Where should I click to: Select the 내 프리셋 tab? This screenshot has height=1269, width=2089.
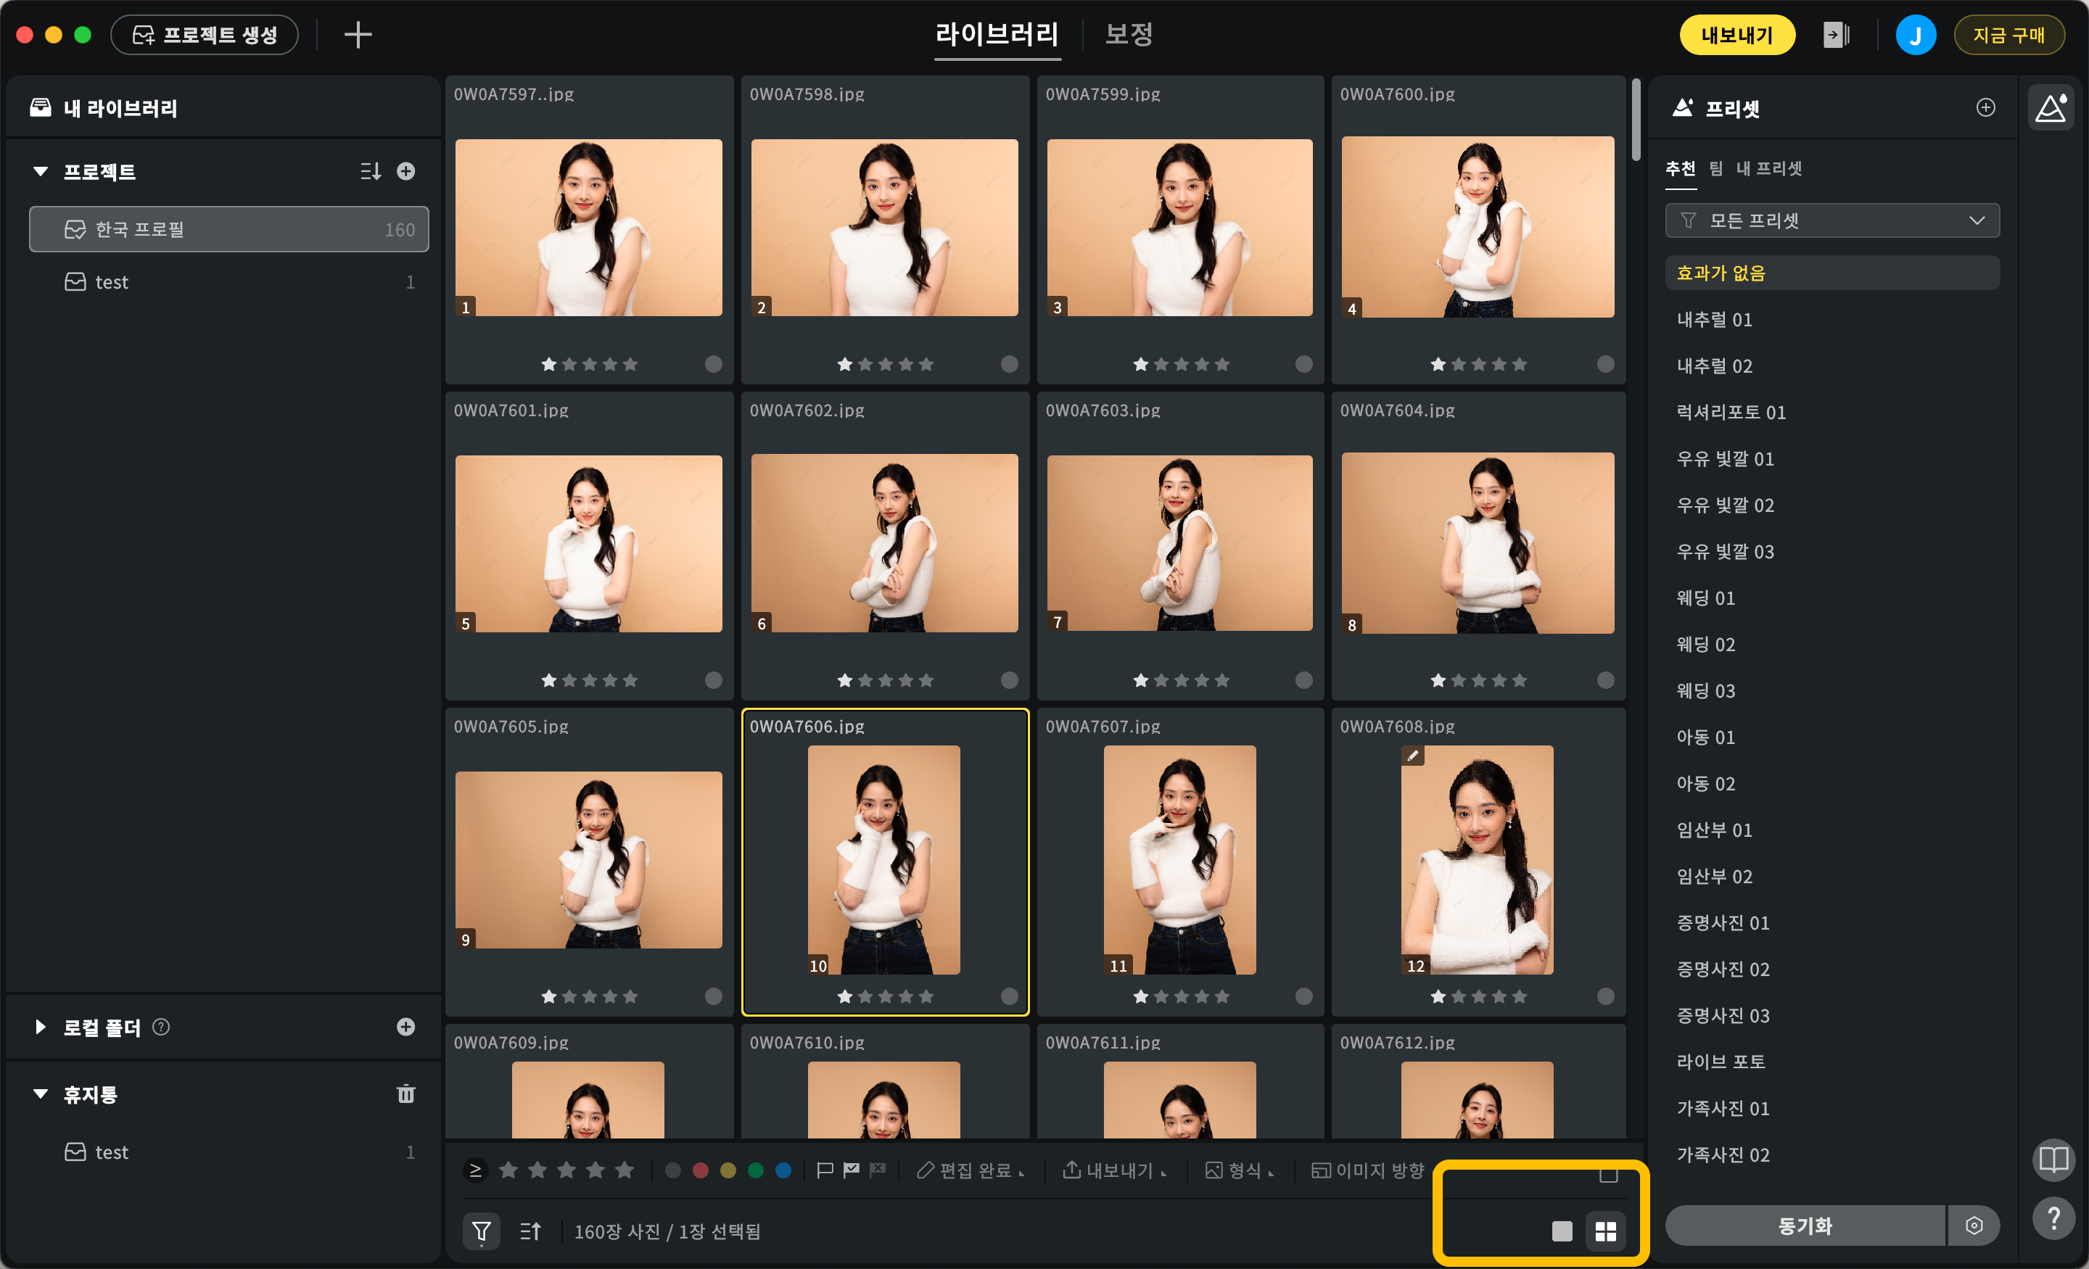(1768, 168)
